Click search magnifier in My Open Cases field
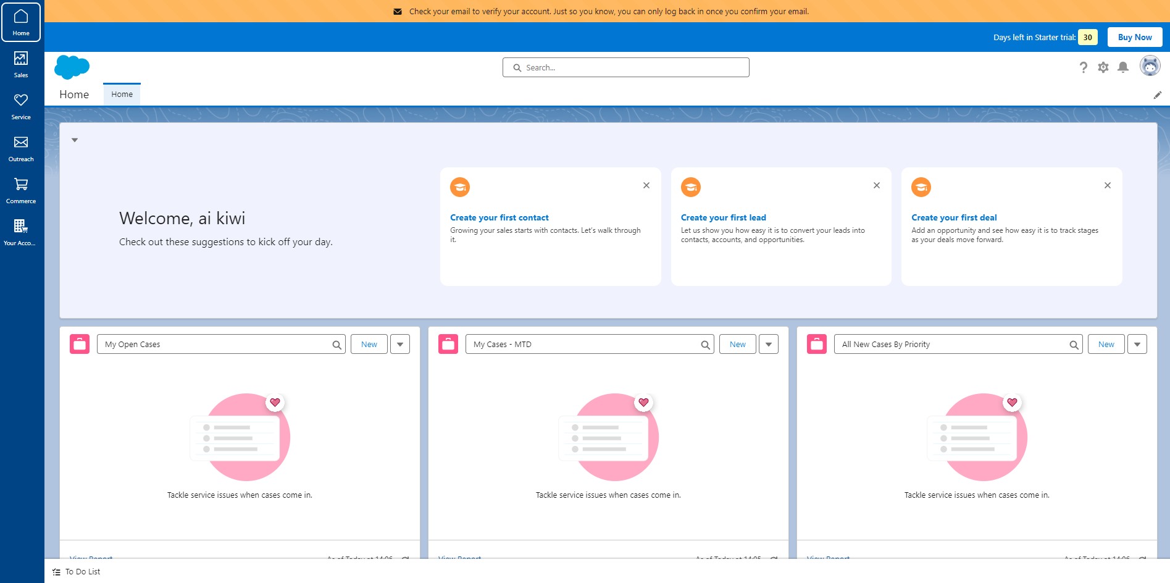 pyautogui.click(x=337, y=345)
